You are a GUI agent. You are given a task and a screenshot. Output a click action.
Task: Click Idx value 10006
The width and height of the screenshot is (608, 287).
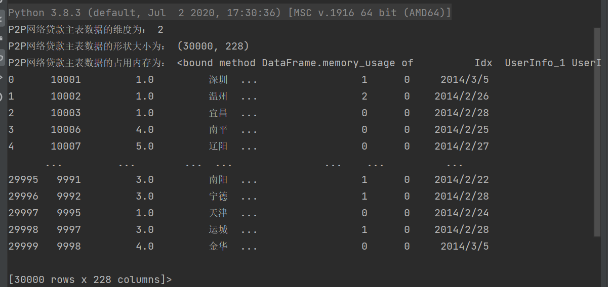[65, 130]
